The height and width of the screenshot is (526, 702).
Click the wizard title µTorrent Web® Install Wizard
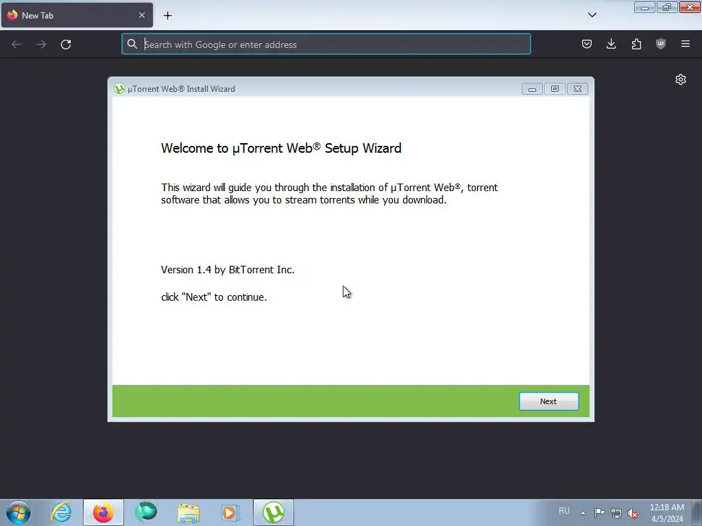click(x=181, y=89)
